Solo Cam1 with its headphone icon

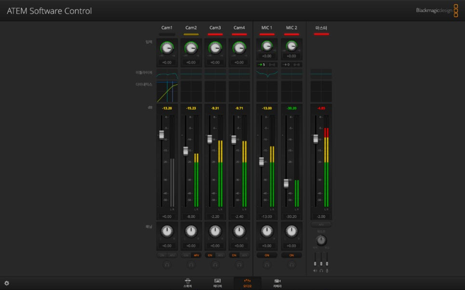(x=167, y=265)
